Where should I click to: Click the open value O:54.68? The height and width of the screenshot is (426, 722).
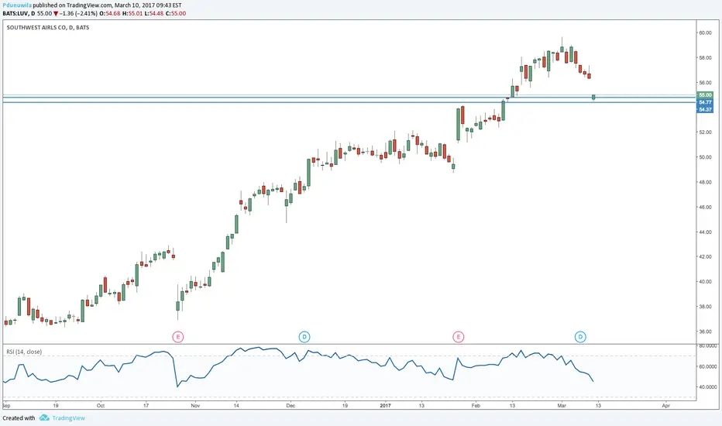110,13
